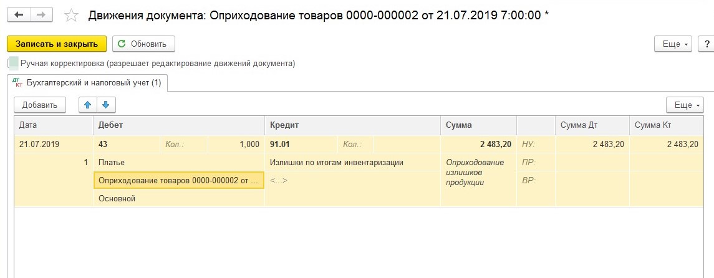Click the Обновить refresh button

click(x=143, y=44)
